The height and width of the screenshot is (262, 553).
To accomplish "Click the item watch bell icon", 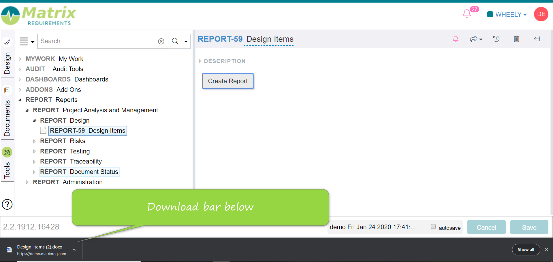I will coord(456,39).
